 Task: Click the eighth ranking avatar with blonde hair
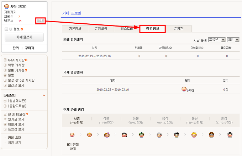194,135
